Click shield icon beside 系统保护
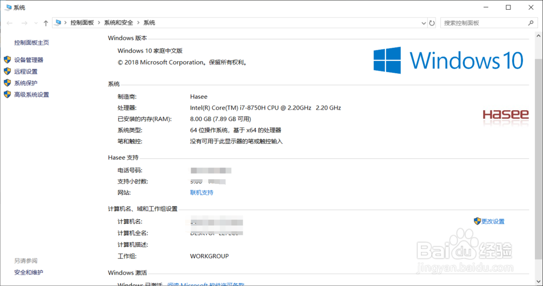The image size is (543, 286). pyautogui.click(x=7, y=82)
